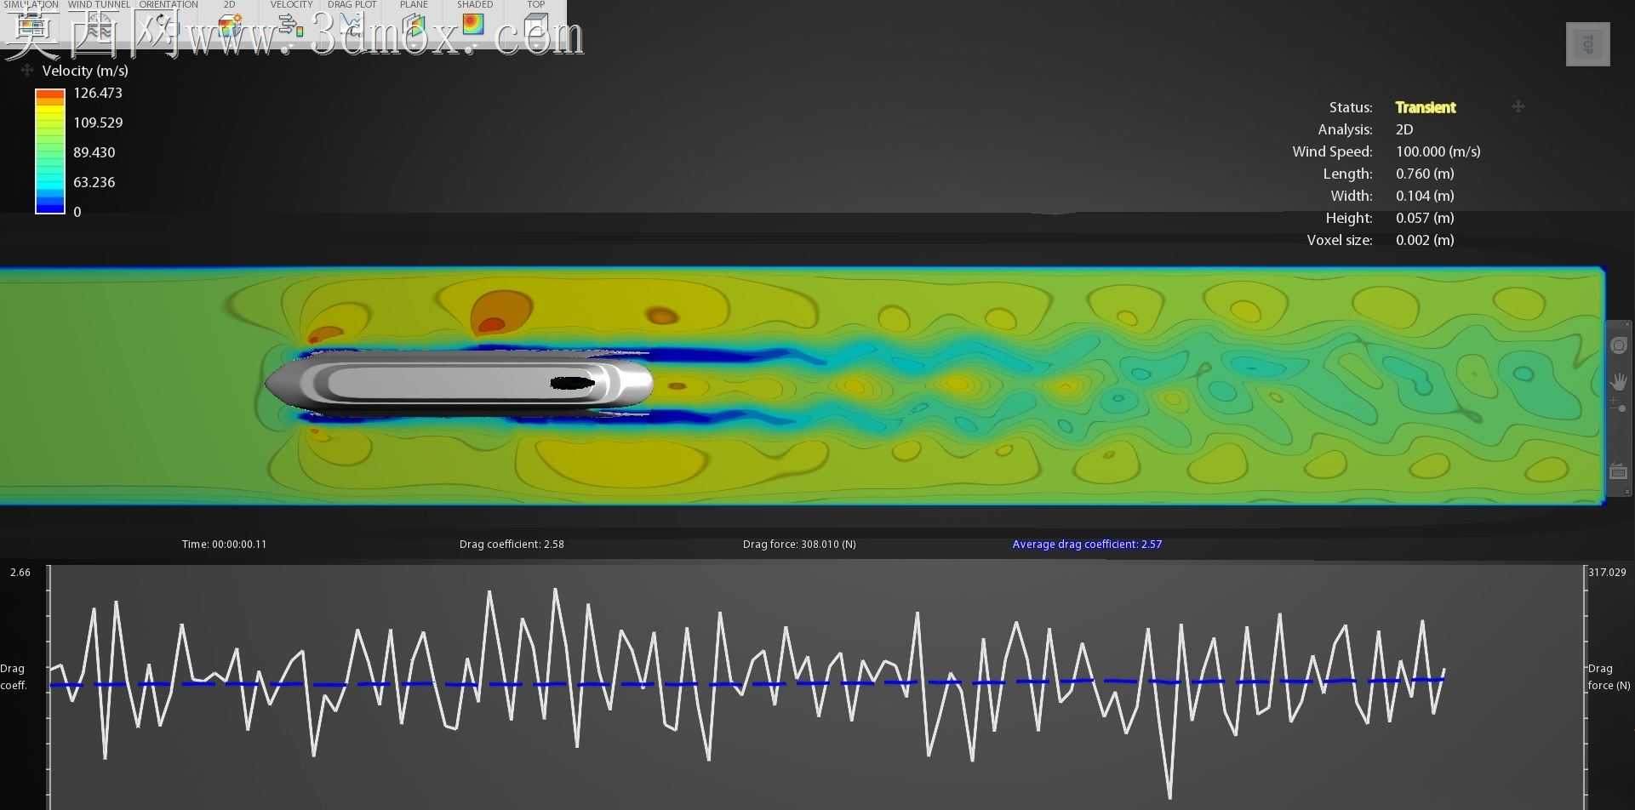
Task: Click the Height 0.057 (m) value
Action: pos(1425,218)
